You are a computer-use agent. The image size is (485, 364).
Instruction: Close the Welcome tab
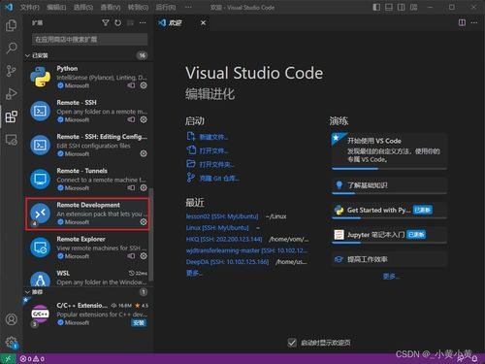pyautogui.click(x=203, y=22)
